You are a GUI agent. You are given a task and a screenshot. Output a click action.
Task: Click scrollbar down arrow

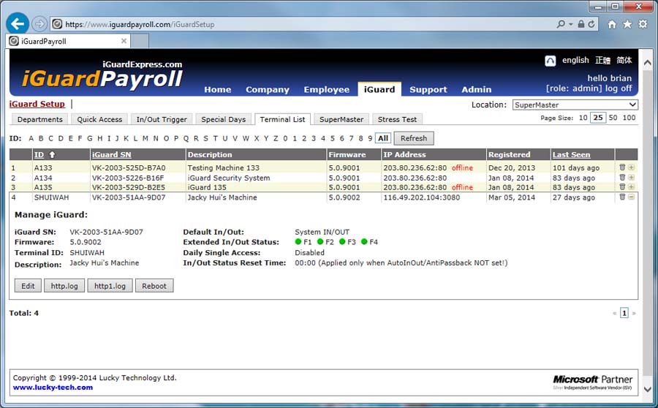pyautogui.click(x=648, y=389)
